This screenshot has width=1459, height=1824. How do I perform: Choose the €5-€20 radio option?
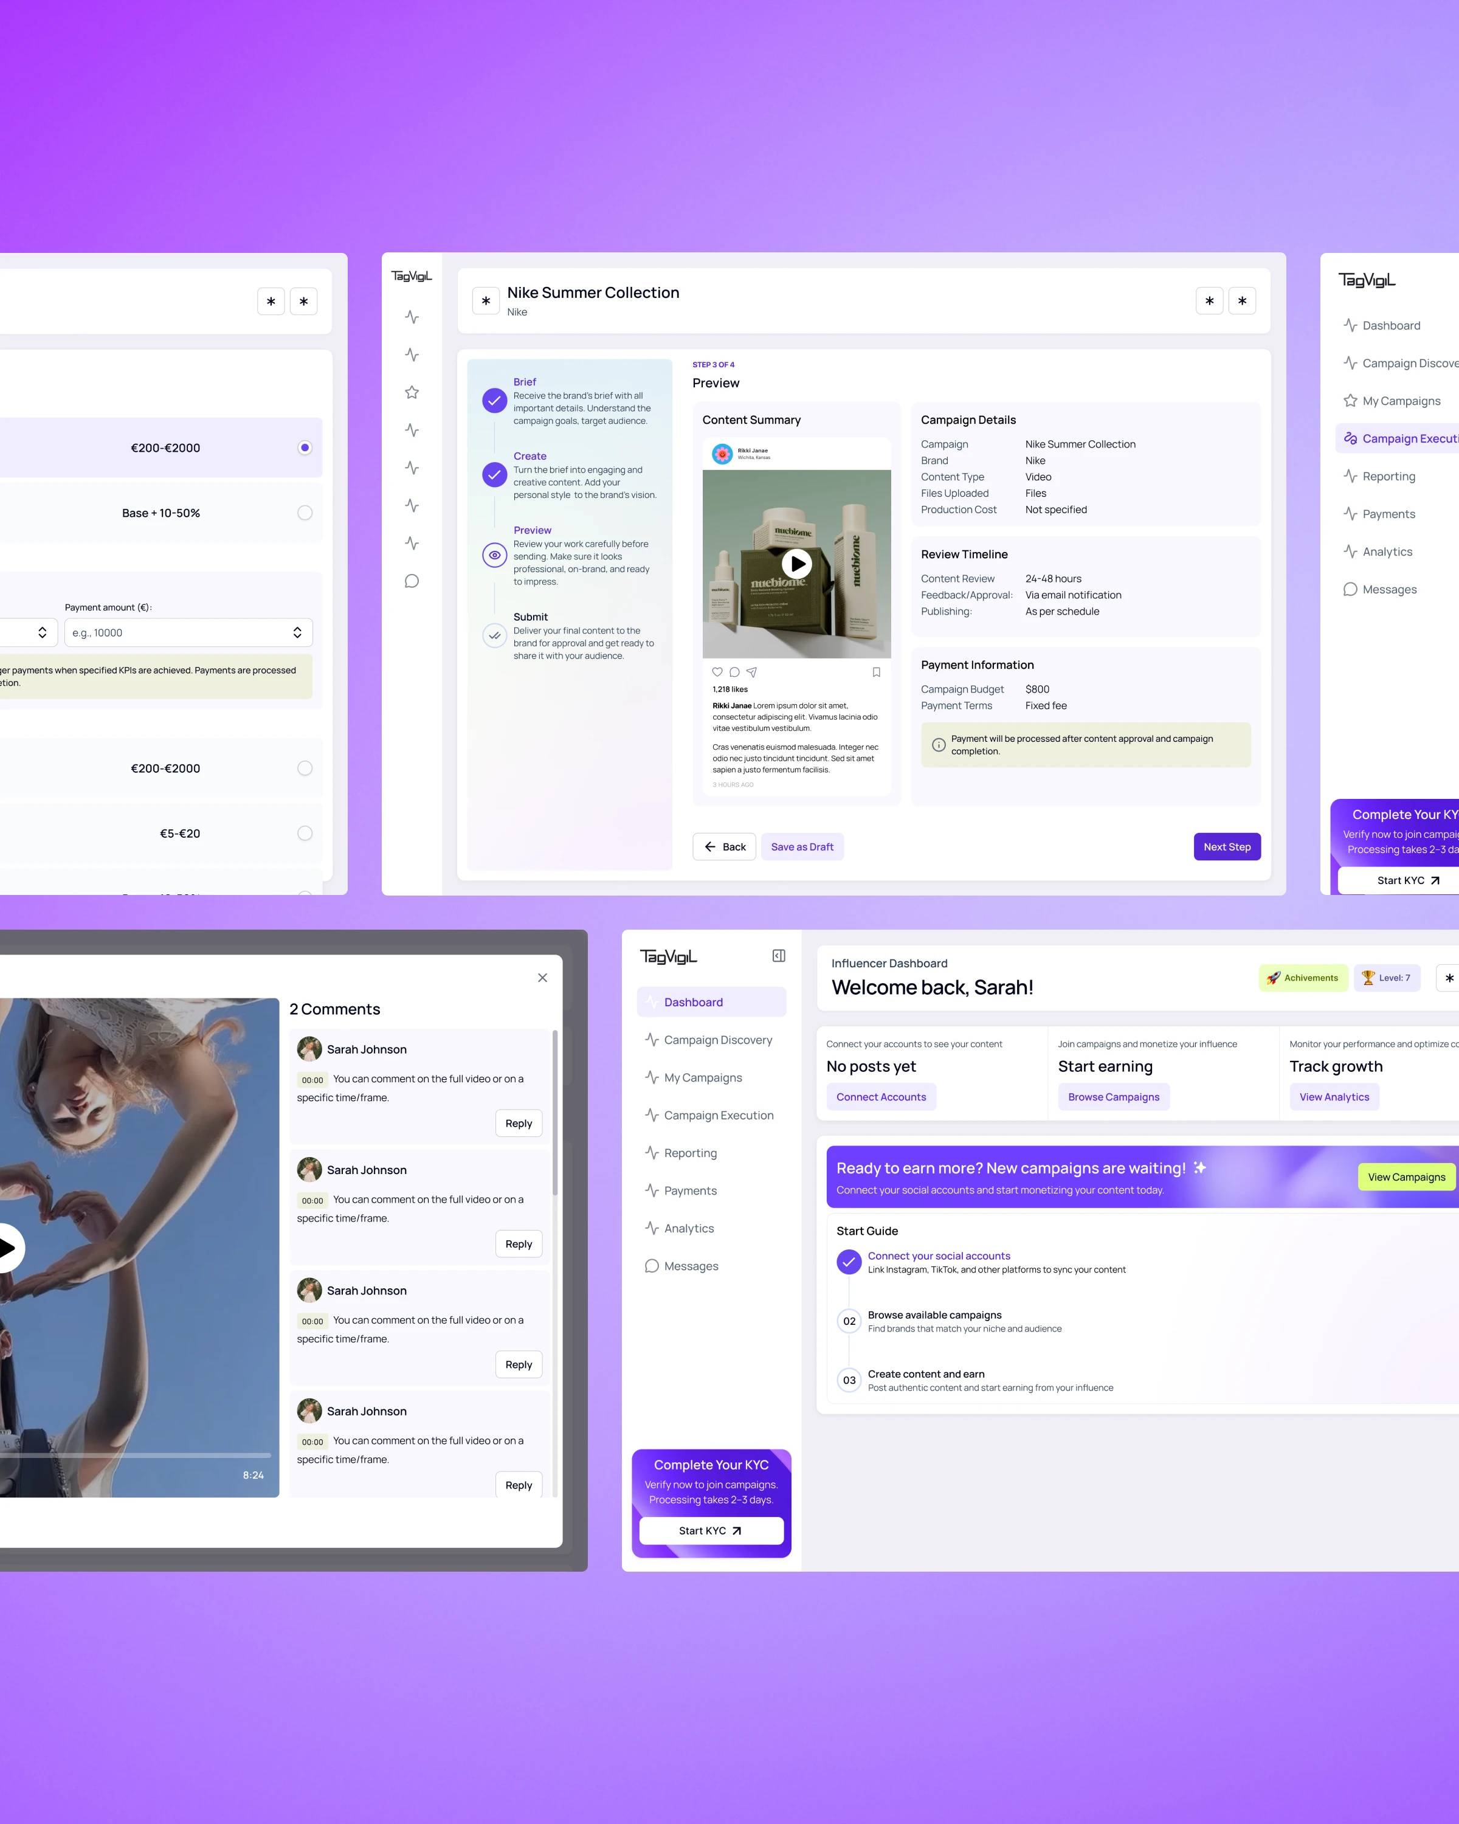point(305,834)
